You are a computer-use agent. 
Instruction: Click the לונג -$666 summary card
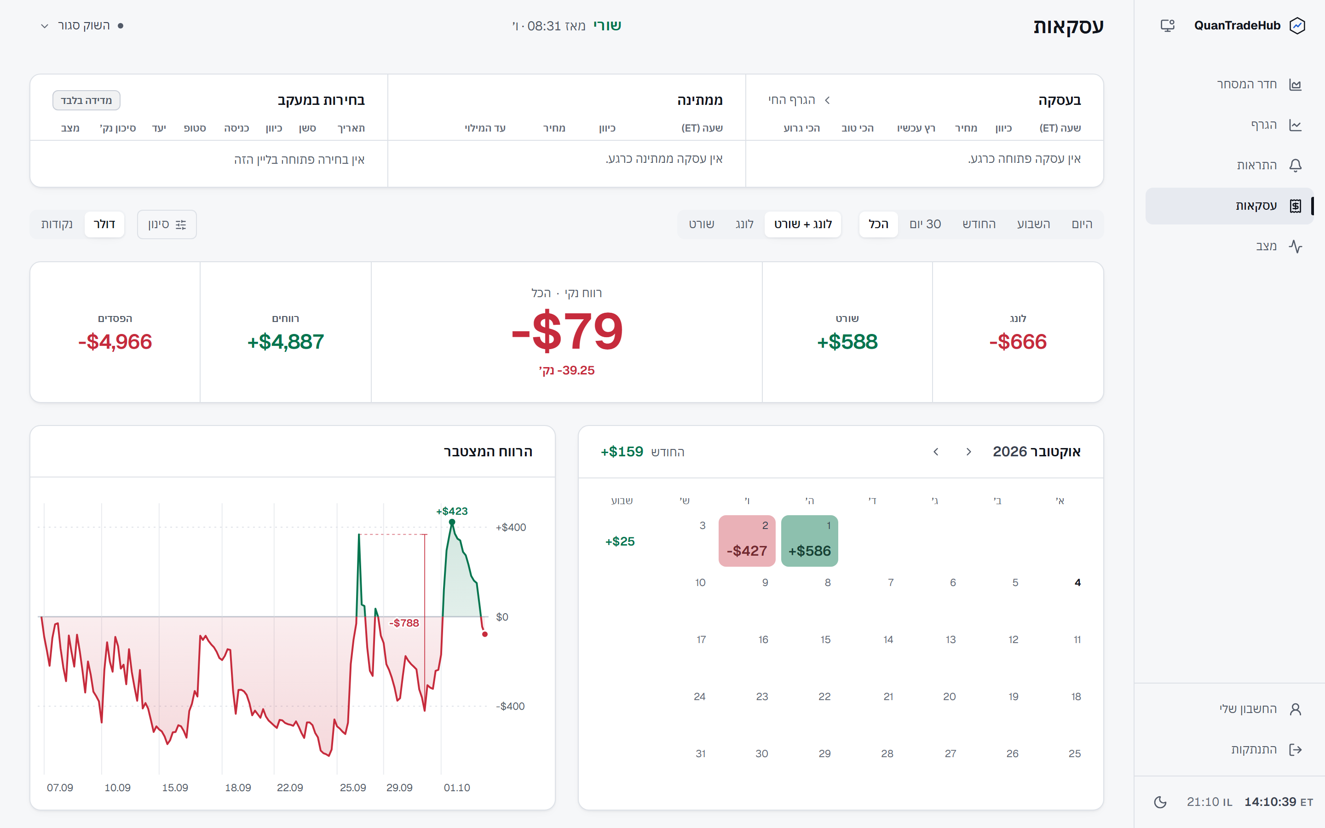click(1018, 333)
